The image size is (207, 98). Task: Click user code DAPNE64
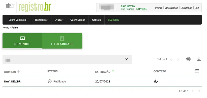point(141,9)
